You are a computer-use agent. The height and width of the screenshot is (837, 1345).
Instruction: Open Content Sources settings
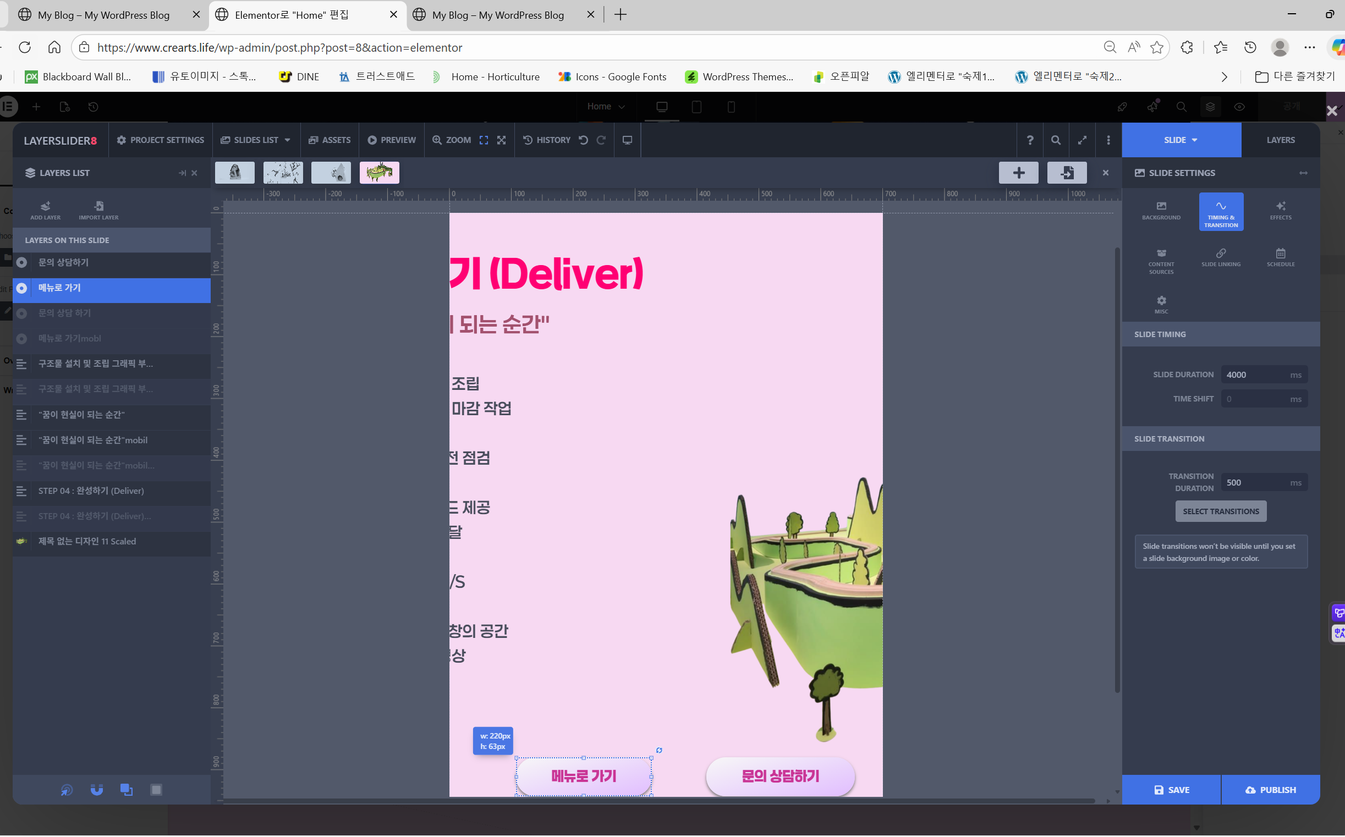tap(1161, 261)
